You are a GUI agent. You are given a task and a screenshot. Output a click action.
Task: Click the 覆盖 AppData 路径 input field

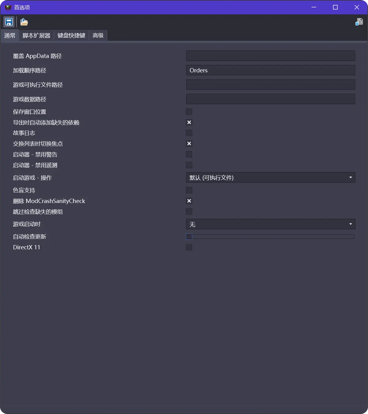click(x=270, y=56)
